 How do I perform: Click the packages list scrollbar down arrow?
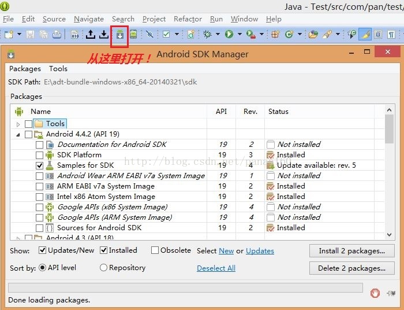coord(390,235)
